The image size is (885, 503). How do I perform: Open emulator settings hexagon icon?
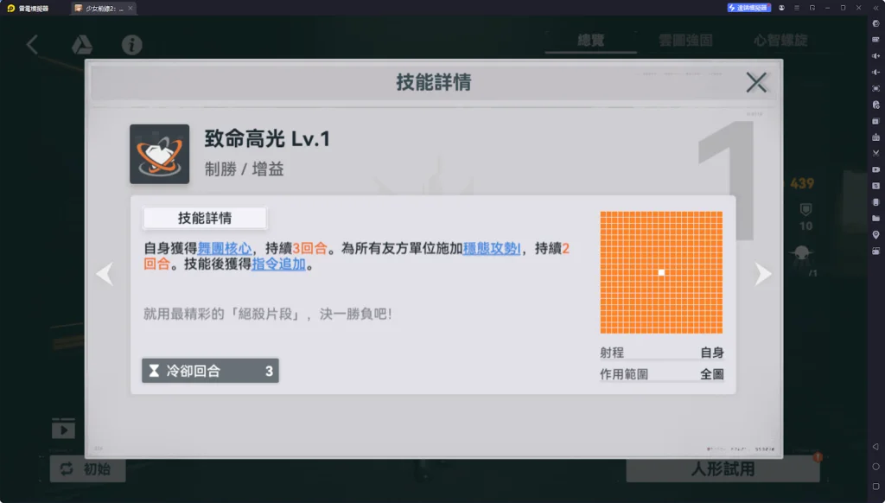point(876,23)
